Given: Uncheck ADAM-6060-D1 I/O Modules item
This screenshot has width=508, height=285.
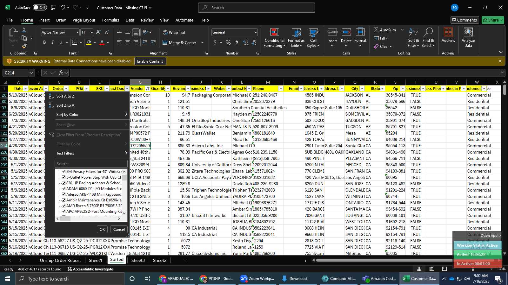Looking at the screenshot, I should (63, 189).
